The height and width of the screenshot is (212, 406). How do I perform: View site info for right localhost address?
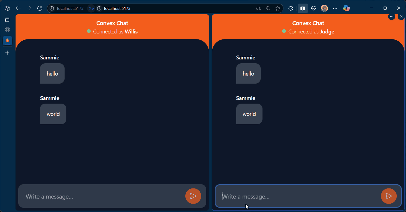[99, 8]
